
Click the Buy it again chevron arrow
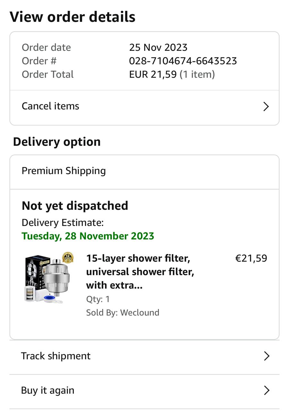point(266,390)
